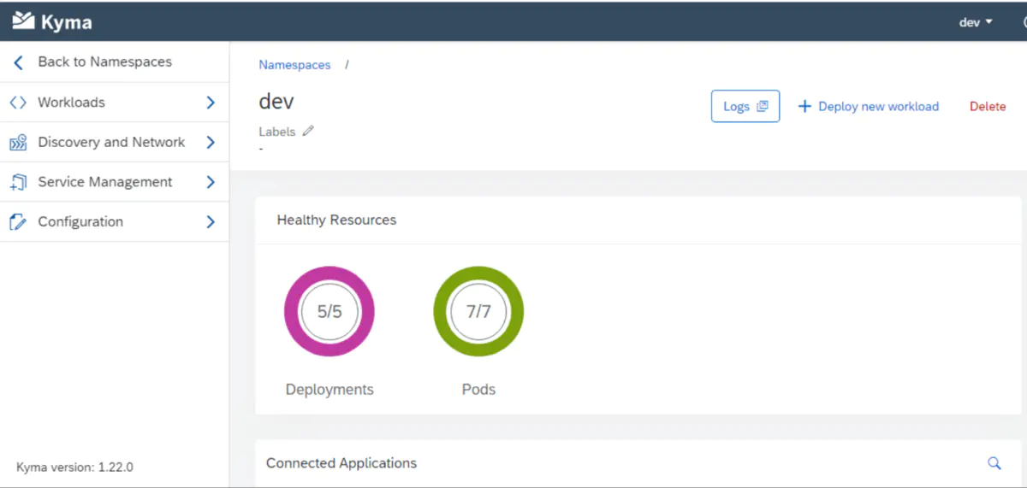Viewport: 1027px width, 488px height.
Task: Click the Deployments 5/5 donut chart
Action: (x=329, y=312)
